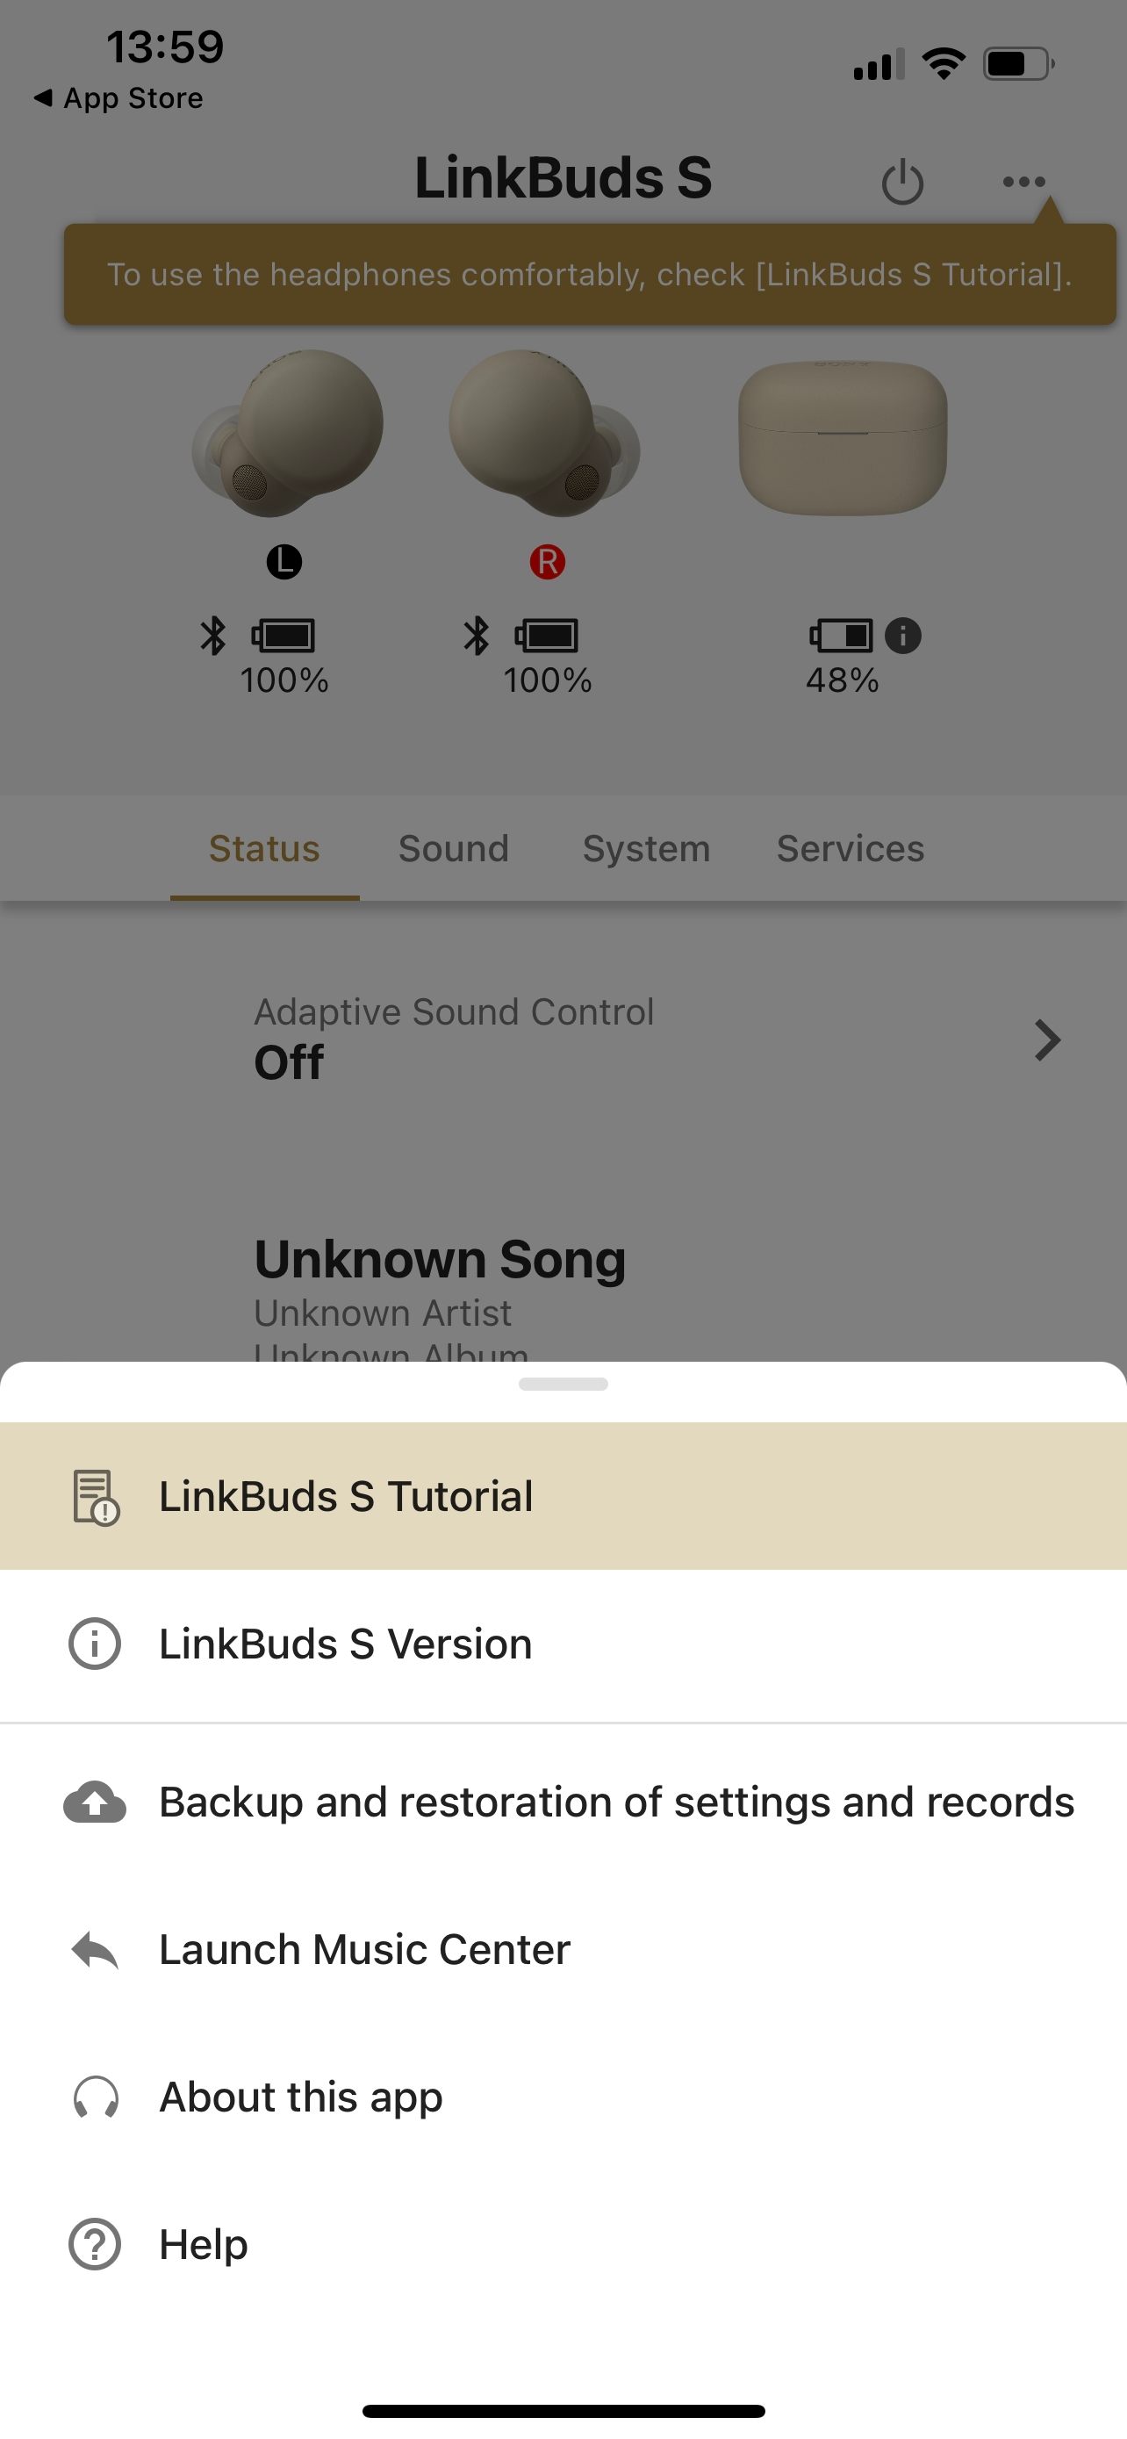Tap the cloud backup upload icon
This screenshot has height=2439, width=1127.
[x=95, y=1802]
